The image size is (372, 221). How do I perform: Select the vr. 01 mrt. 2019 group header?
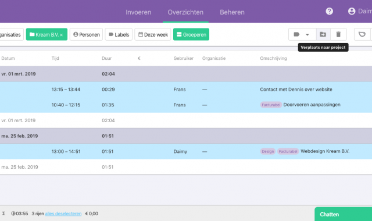click(186, 74)
